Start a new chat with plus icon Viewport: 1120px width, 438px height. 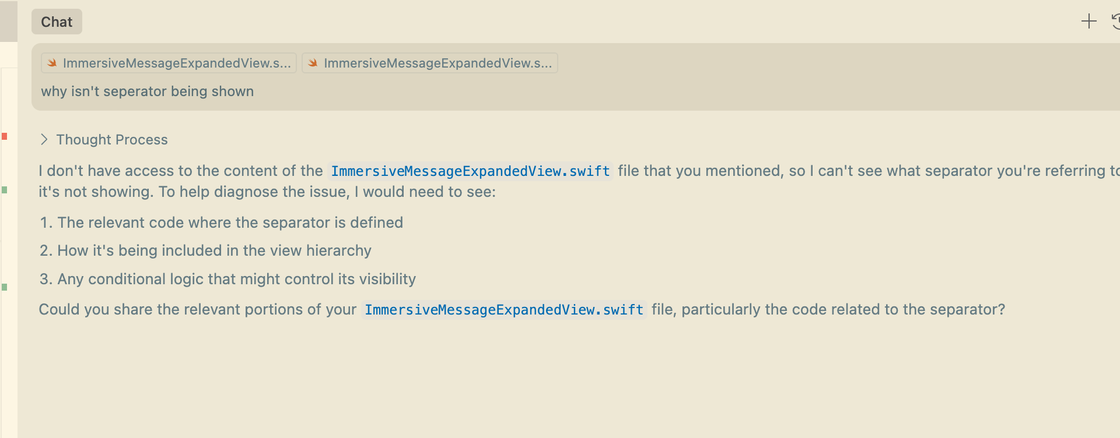click(1088, 22)
